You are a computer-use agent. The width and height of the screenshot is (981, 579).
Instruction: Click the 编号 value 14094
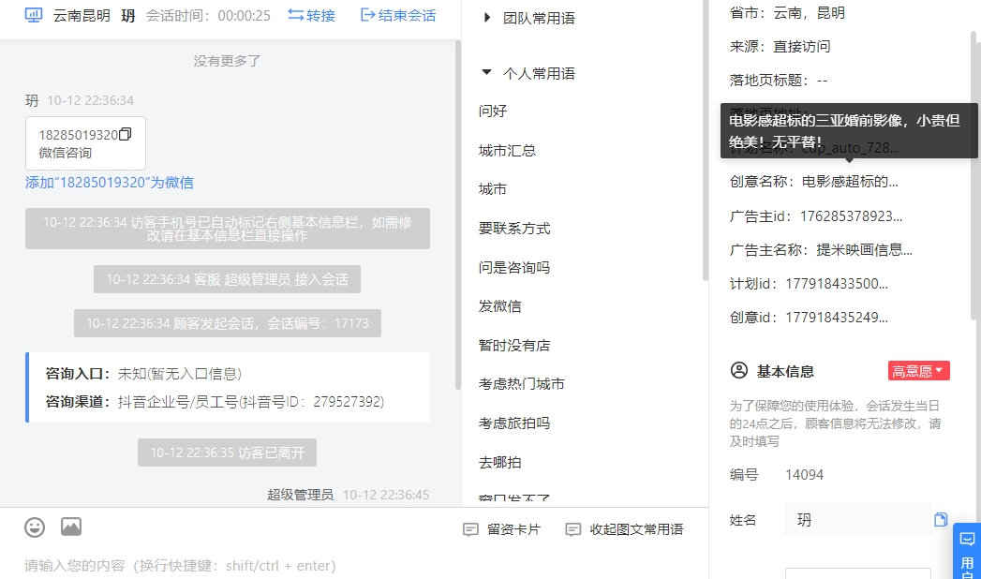(805, 475)
